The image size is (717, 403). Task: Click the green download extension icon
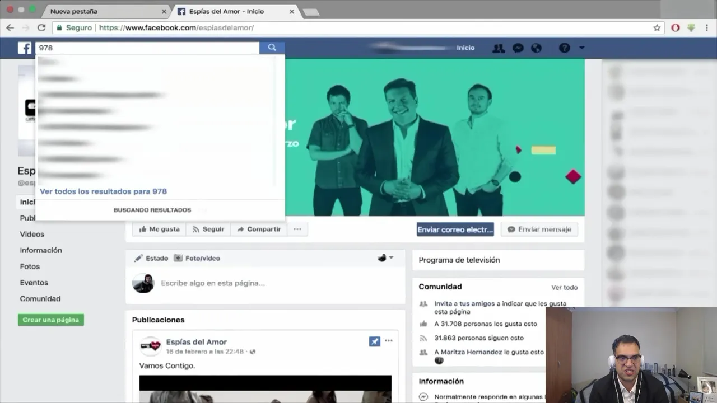click(x=691, y=27)
